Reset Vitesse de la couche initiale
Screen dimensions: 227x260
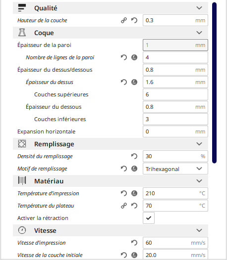pos(124,255)
